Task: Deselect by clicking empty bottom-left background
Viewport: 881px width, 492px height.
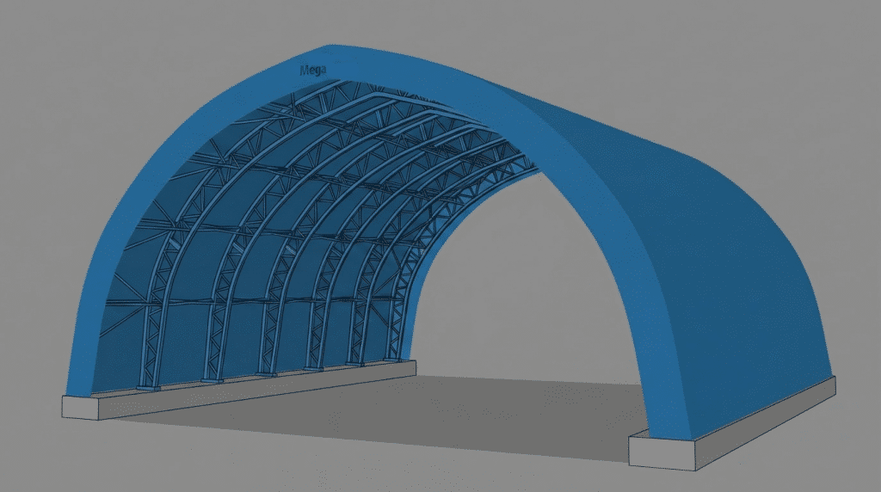Action: (x=34, y=464)
